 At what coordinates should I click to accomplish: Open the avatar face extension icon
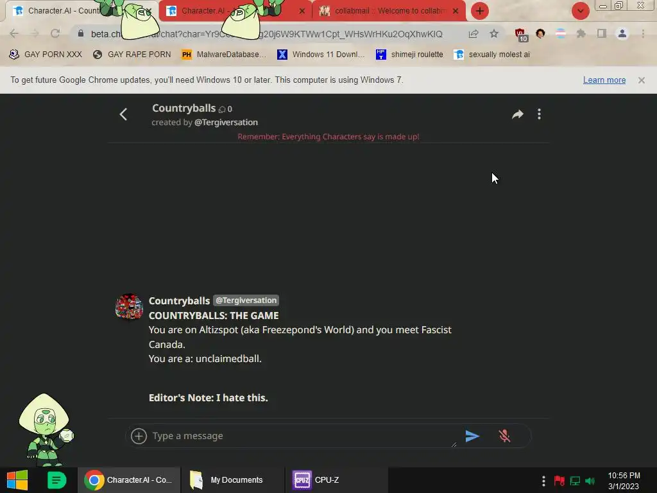(540, 33)
